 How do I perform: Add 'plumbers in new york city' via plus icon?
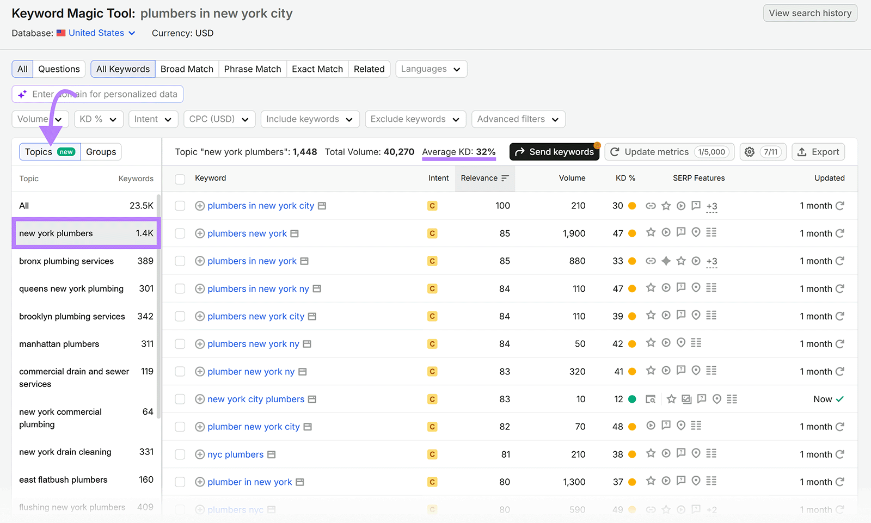[200, 206]
